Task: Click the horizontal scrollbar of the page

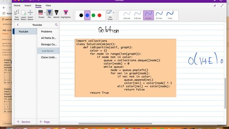Action: point(115,124)
